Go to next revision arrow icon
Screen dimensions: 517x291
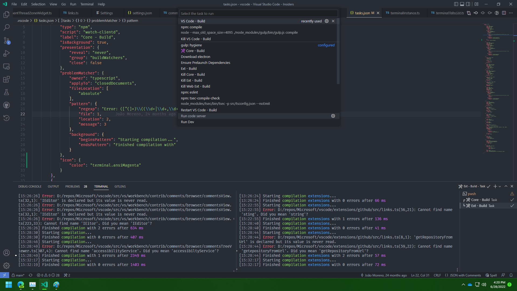[490, 13]
